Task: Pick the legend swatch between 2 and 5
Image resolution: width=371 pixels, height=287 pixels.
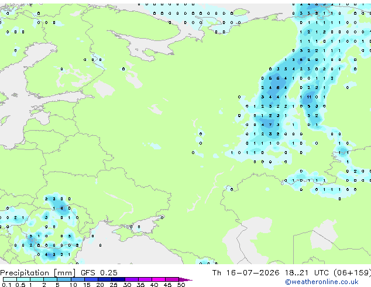Action: tap(50, 279)
